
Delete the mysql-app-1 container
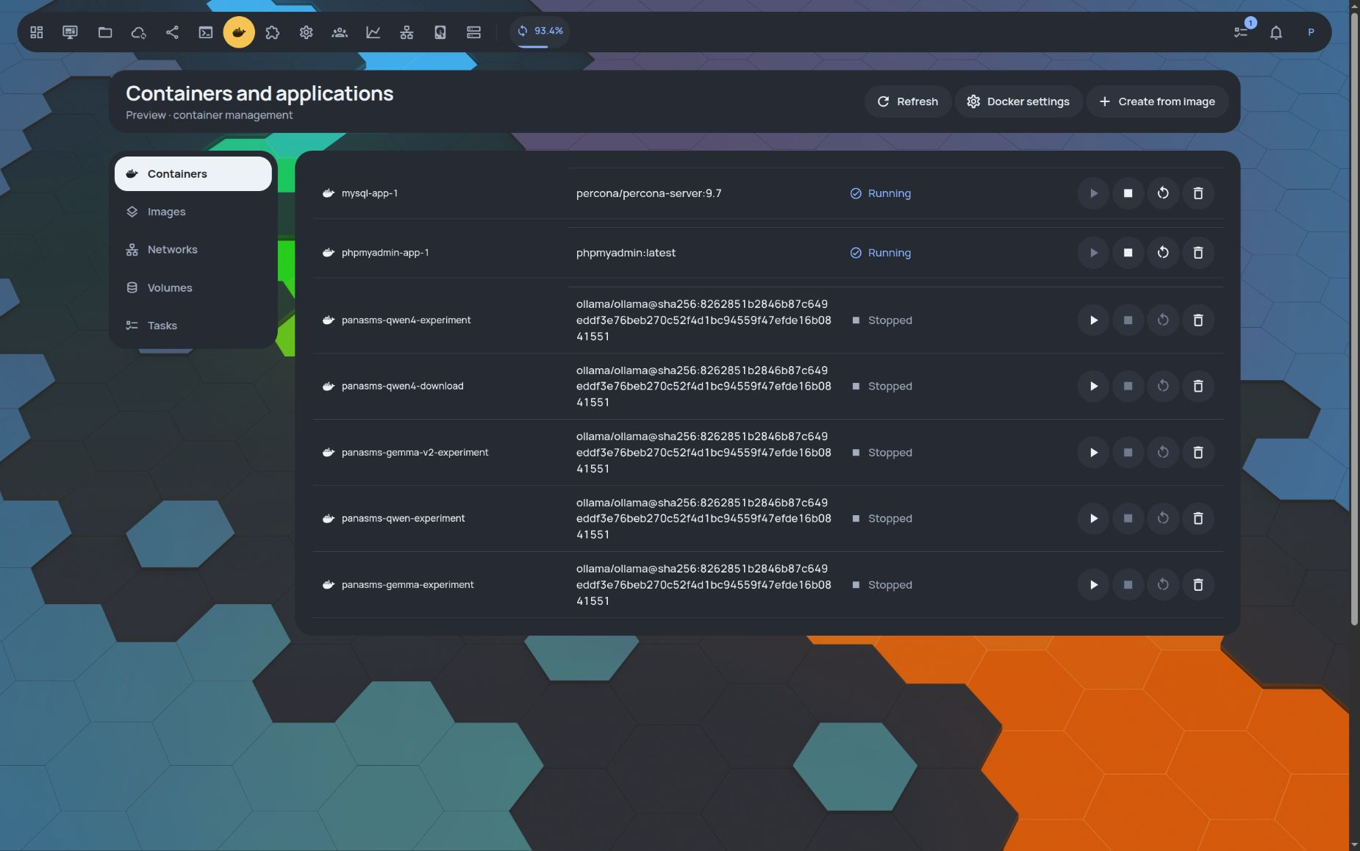click(x=1198, y=193)
